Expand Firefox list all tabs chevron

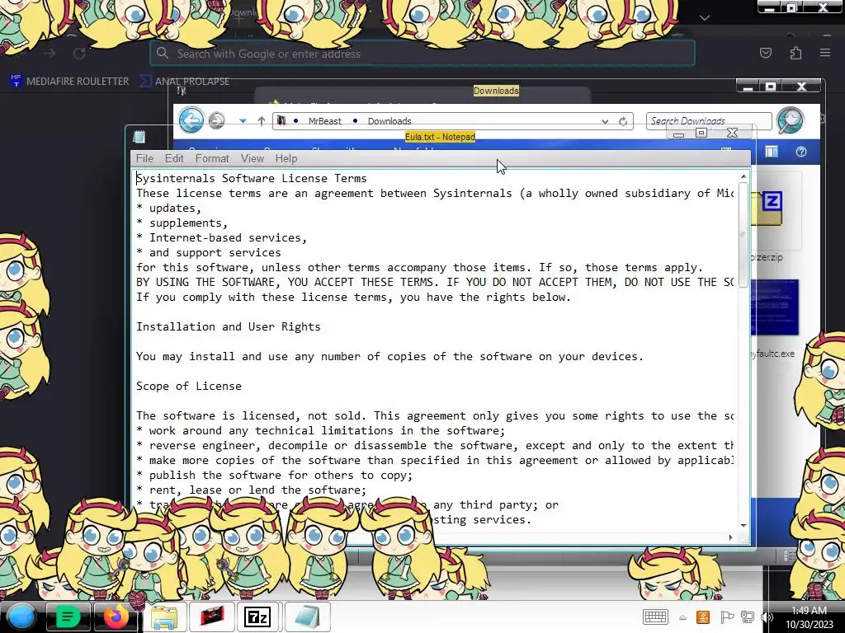(705, 18)
